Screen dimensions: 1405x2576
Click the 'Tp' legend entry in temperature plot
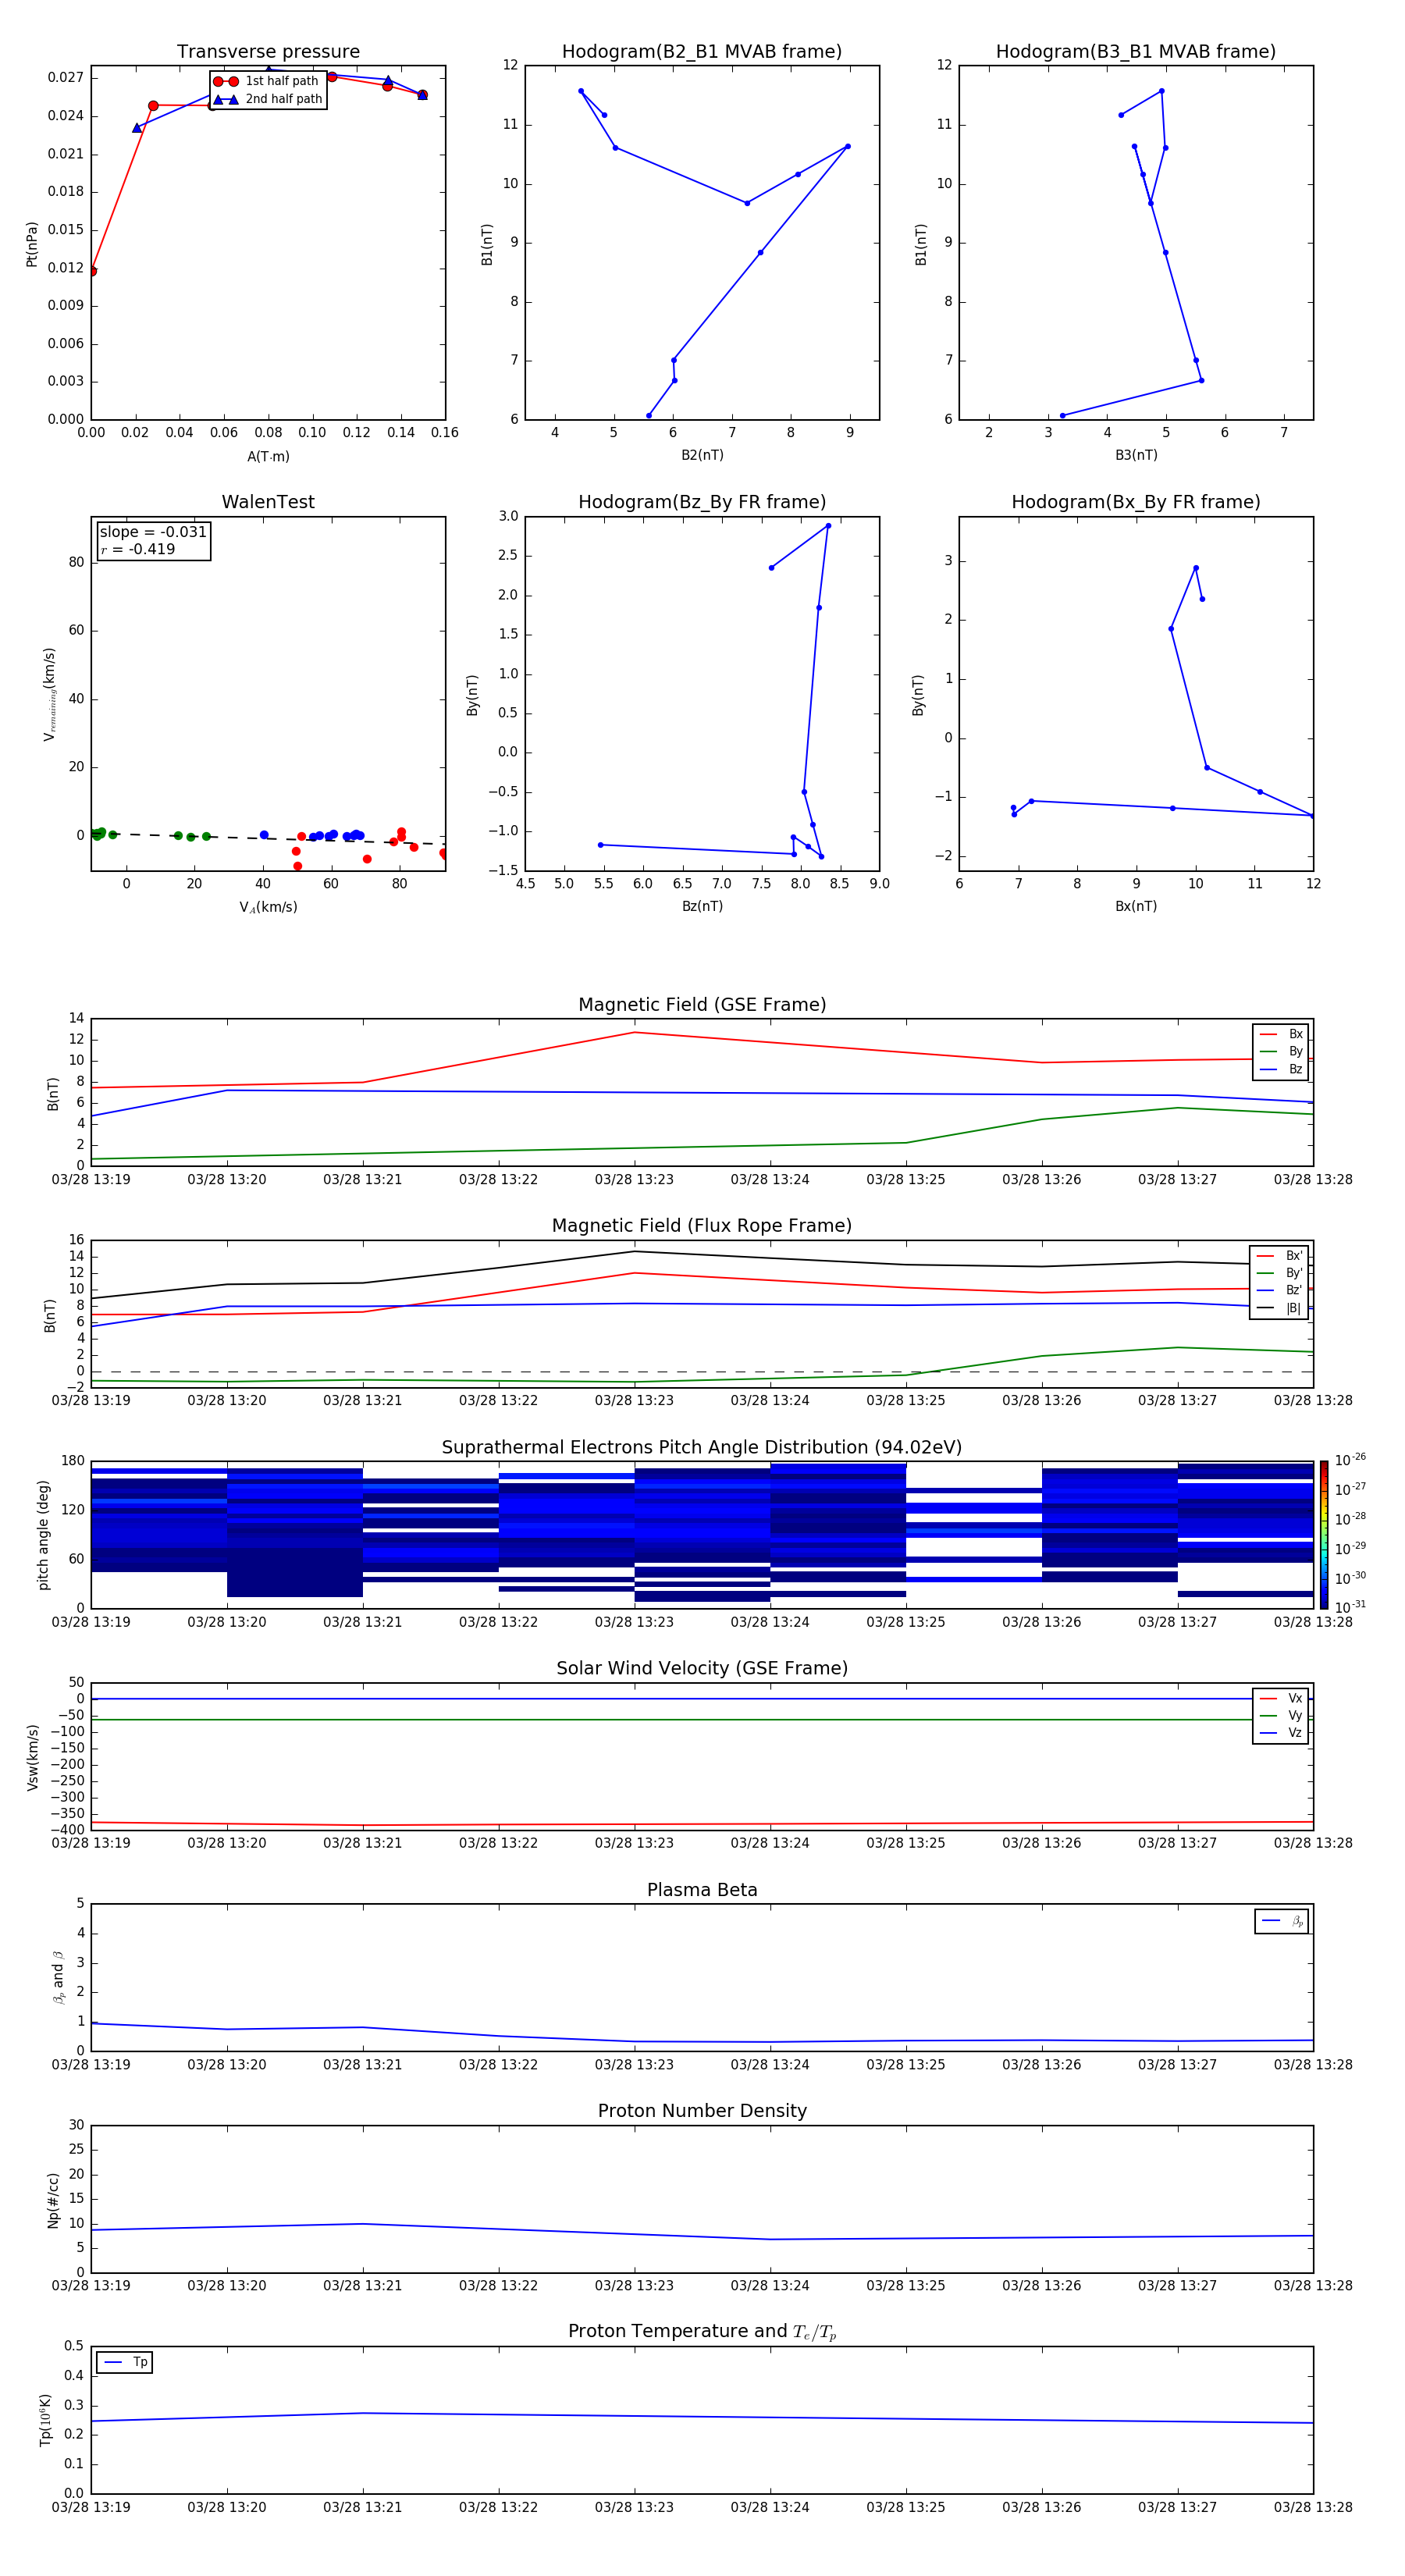point(125,2362)
